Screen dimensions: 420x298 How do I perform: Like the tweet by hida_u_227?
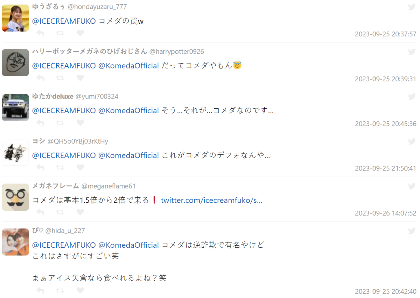click(80, 290)
